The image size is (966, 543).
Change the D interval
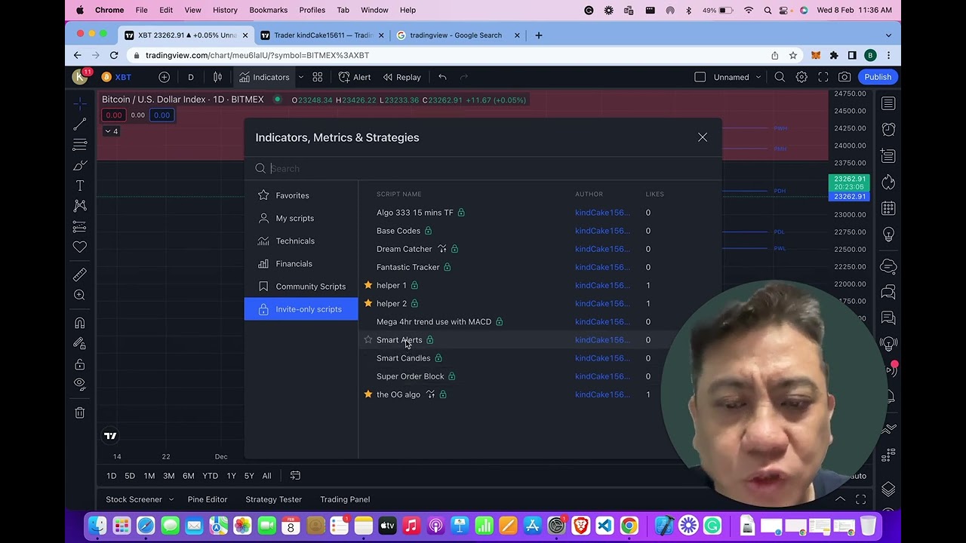click(191, 77)
